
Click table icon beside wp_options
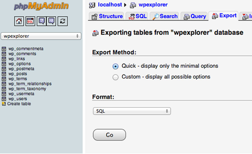coord(4,64)
